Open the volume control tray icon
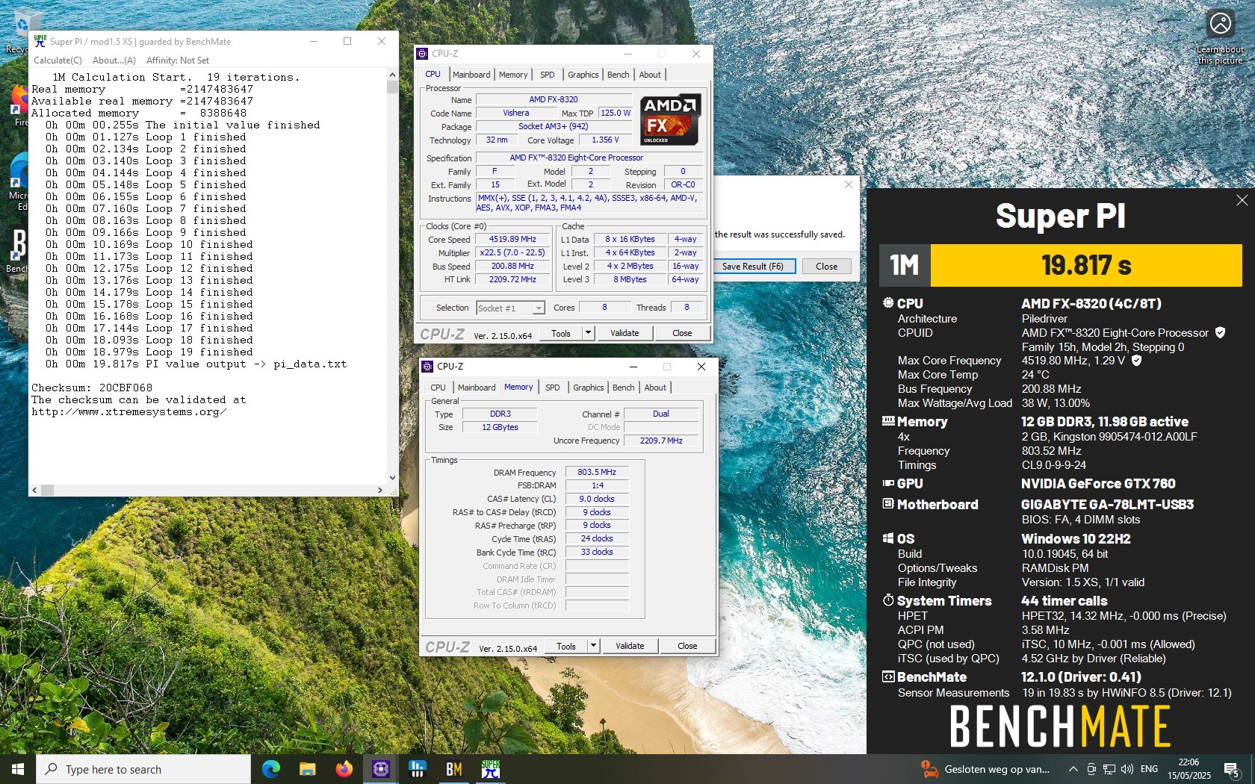 tap(1127, 768)
